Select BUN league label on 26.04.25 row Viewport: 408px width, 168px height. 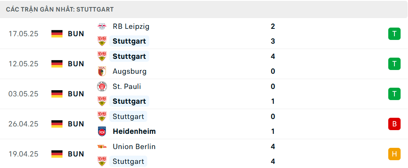pos(76,124)
